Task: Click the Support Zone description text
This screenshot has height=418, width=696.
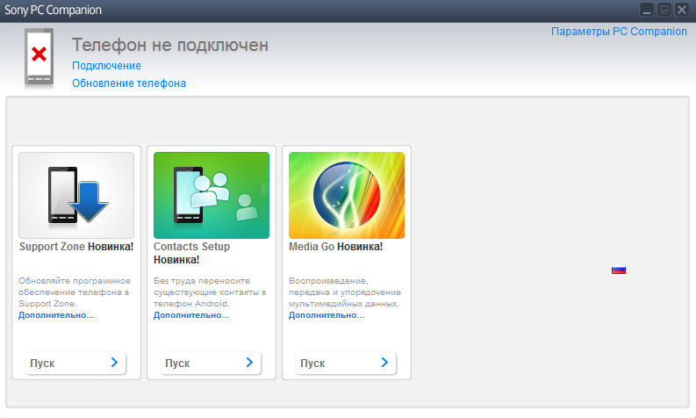Action: click(x=75, y=292)
